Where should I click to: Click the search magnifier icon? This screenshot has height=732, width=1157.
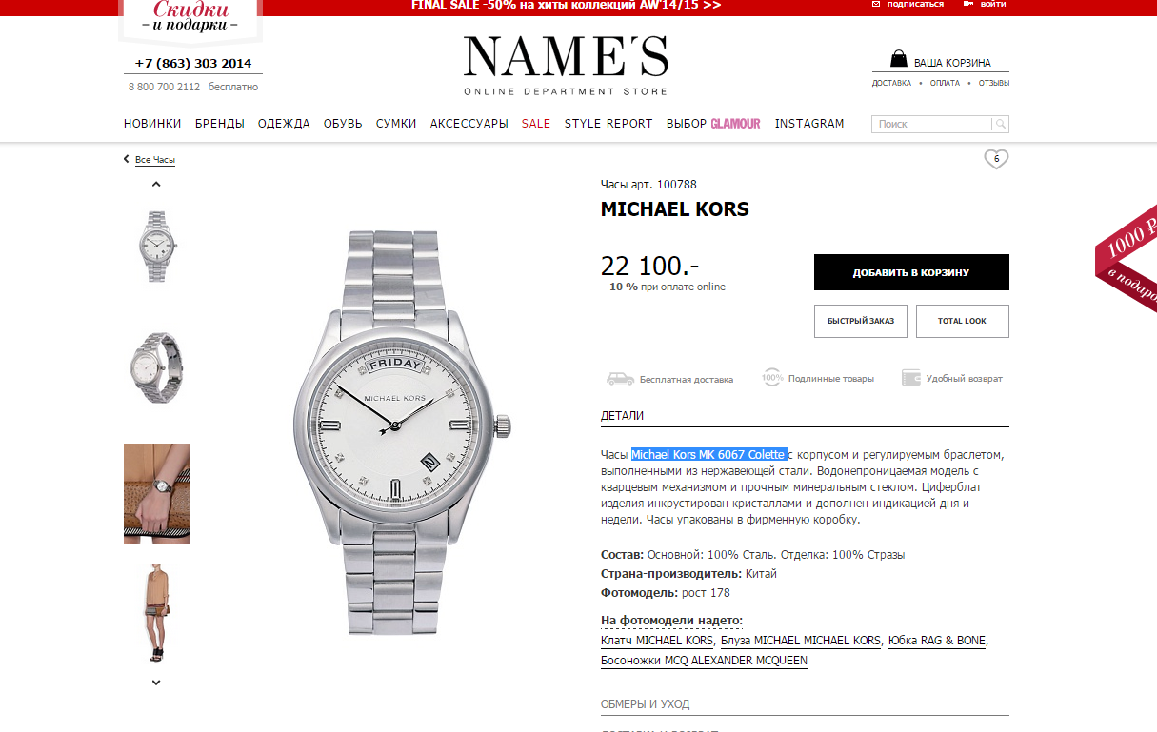(1000, 124)
